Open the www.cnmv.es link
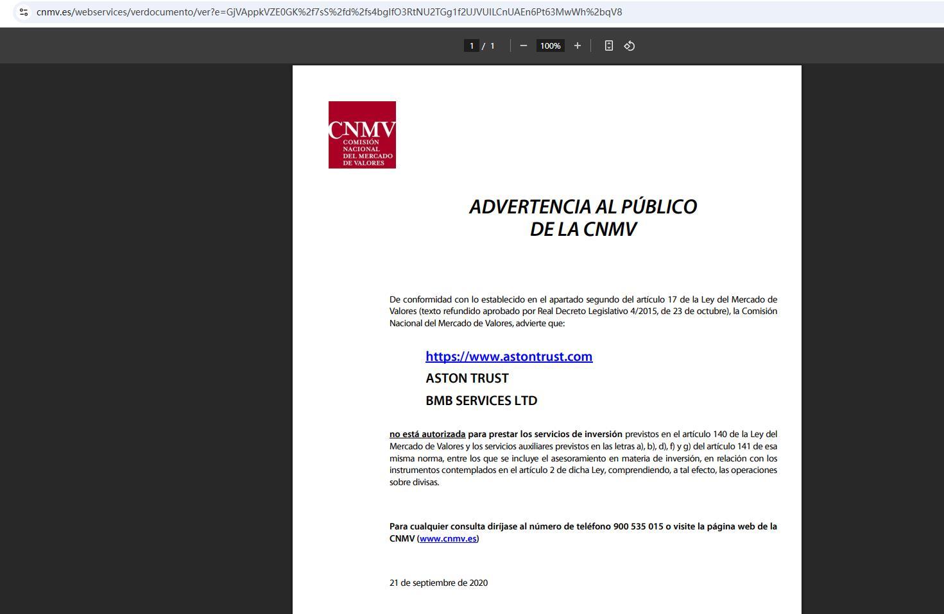The width and height of the screenshot is (944, 614). [x=448, y=538]
